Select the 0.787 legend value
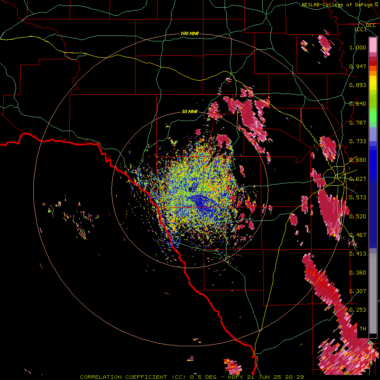Image resolution: width=380 pixels, height=380 pixels. pyautogui.click(x=358, y=122)
